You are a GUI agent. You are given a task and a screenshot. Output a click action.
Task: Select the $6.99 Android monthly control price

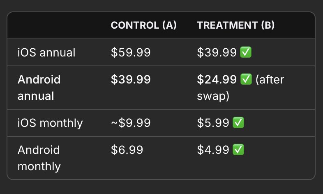[x=127, y=150]
